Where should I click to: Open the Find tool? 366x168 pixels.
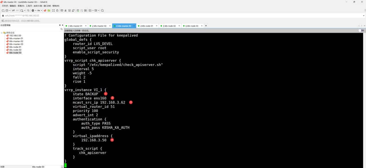coord(28,11)
